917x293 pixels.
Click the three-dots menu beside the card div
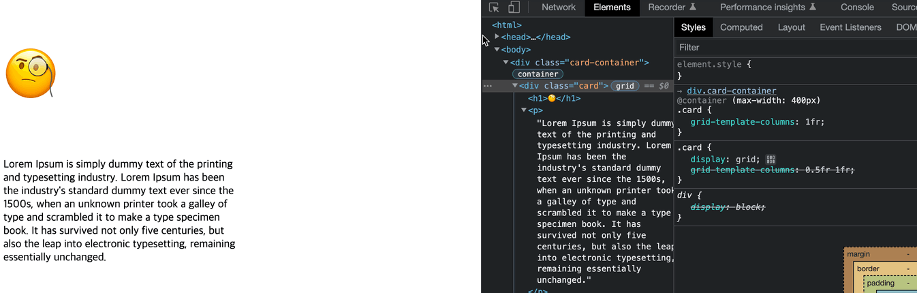(487, 86)
